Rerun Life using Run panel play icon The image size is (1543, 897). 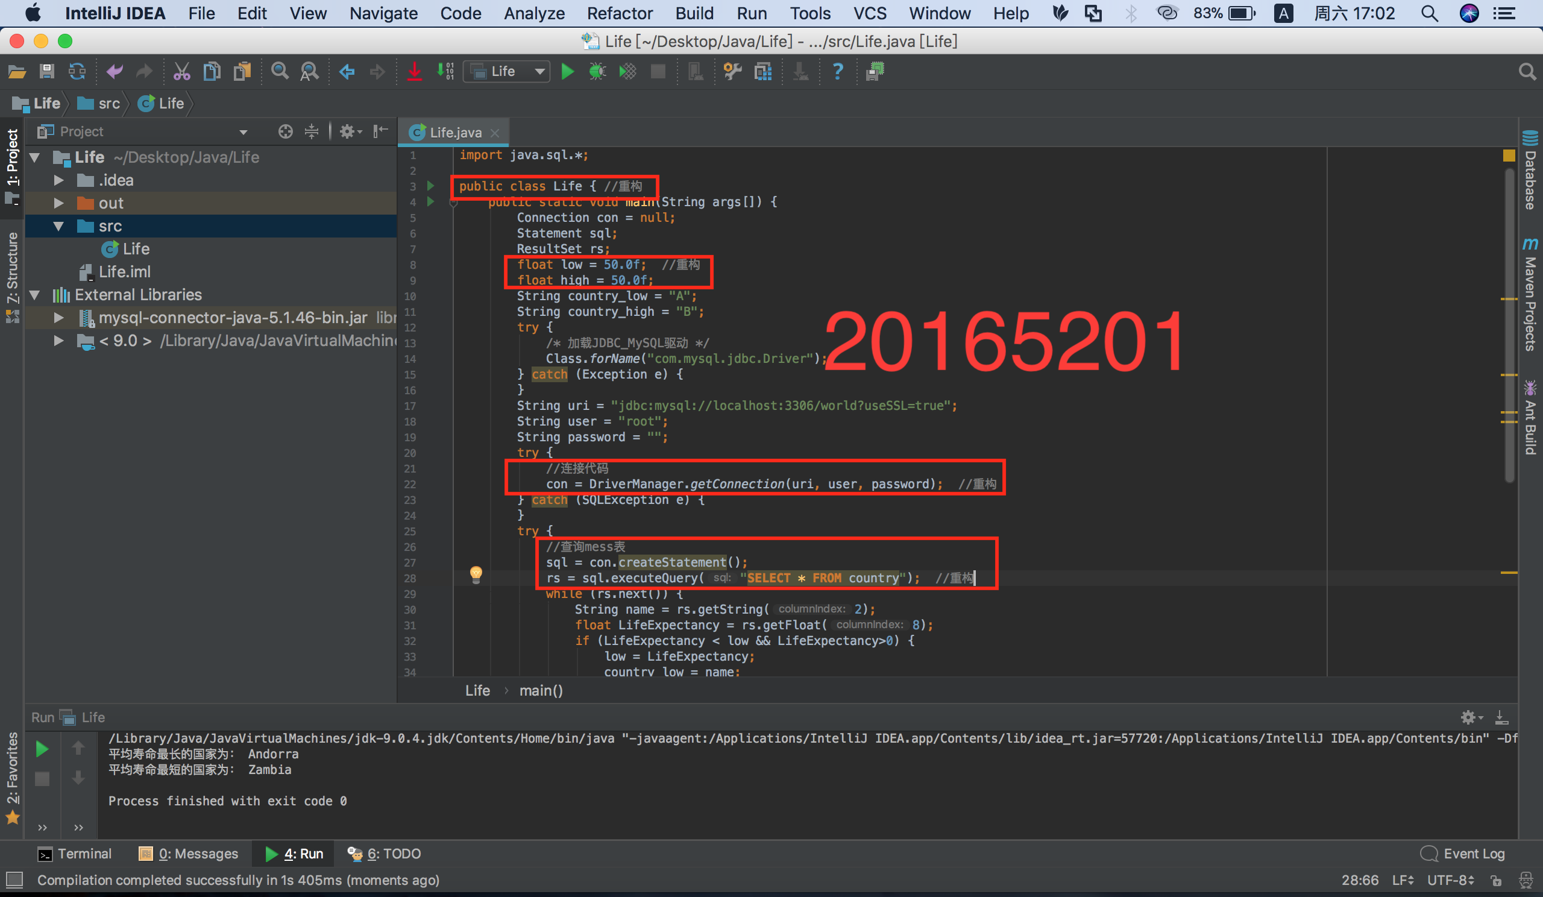click(x=42, y=748)
